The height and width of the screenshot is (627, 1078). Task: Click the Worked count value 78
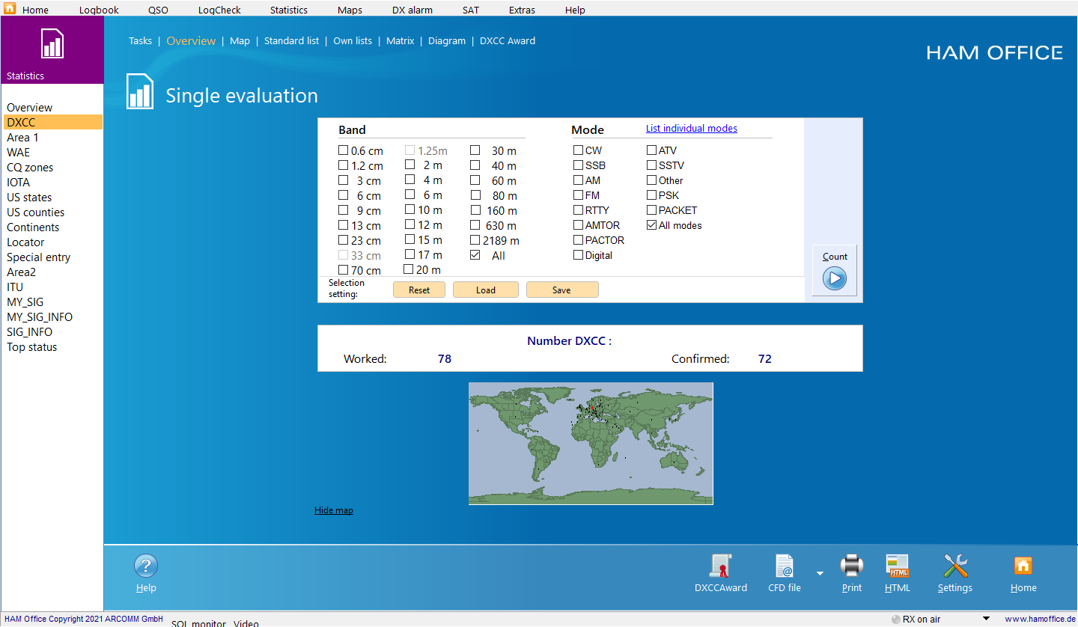tap(445, 359)
